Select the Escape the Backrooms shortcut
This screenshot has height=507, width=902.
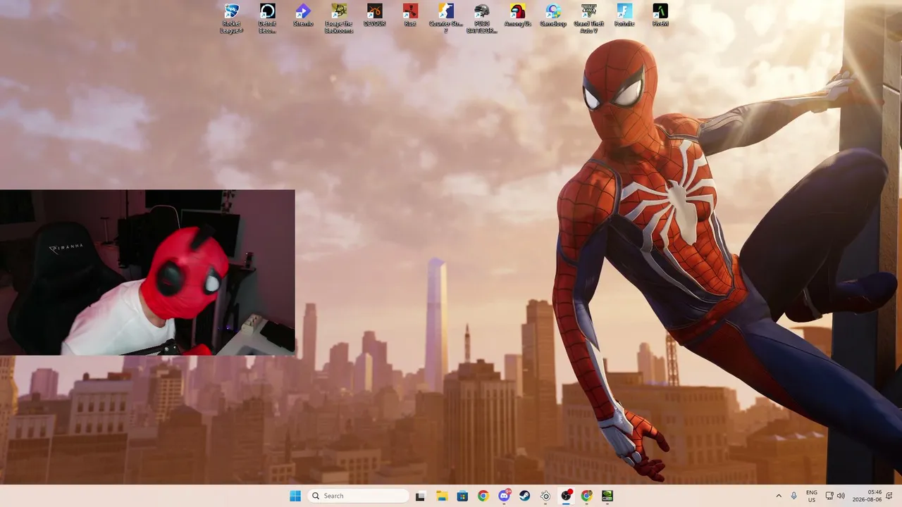coord(339,18)
